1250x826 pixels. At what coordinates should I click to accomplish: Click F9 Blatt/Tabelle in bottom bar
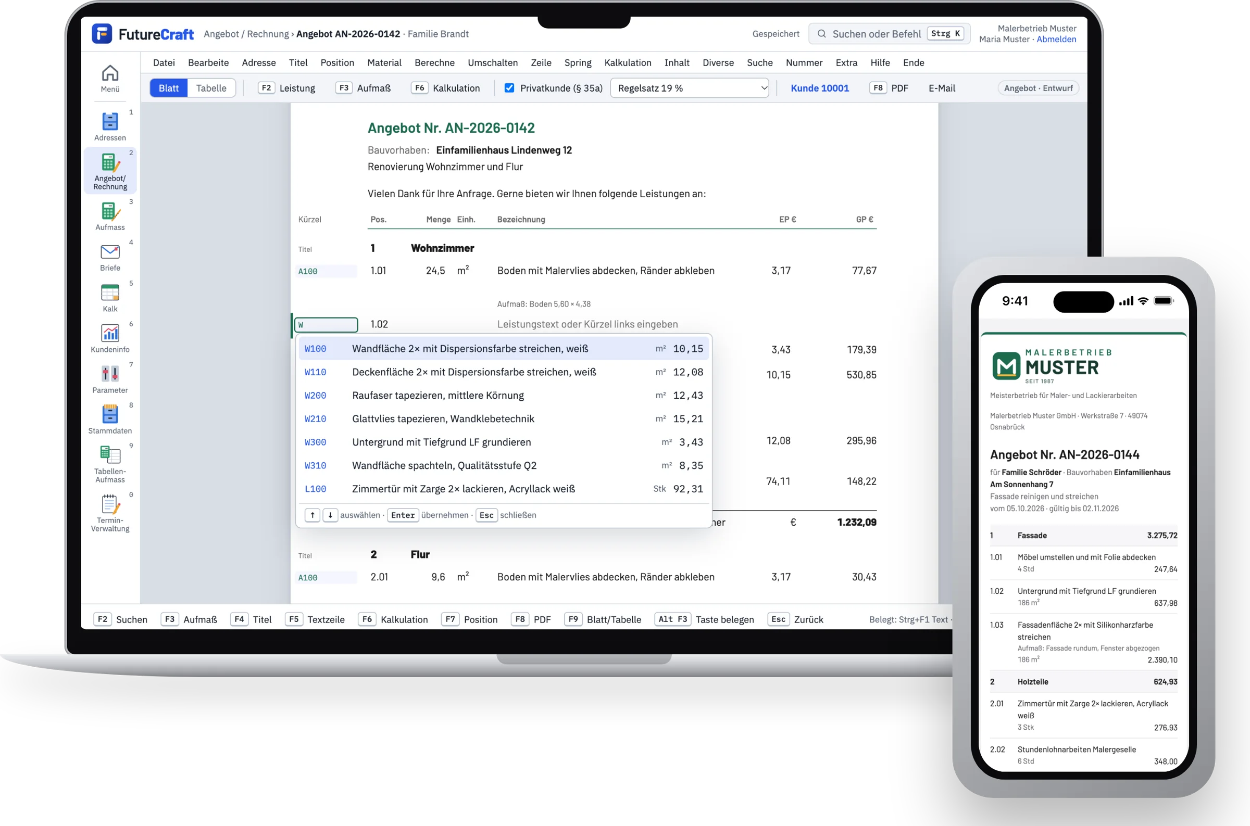pos(602,619)
